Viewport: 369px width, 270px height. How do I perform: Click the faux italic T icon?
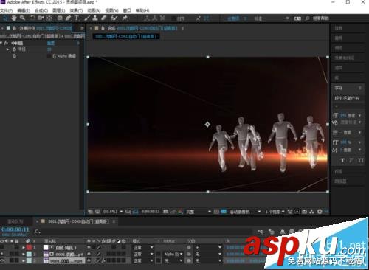click(351, 160)
